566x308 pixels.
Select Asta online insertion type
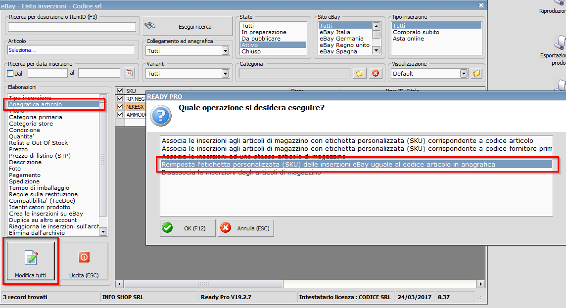436,39
